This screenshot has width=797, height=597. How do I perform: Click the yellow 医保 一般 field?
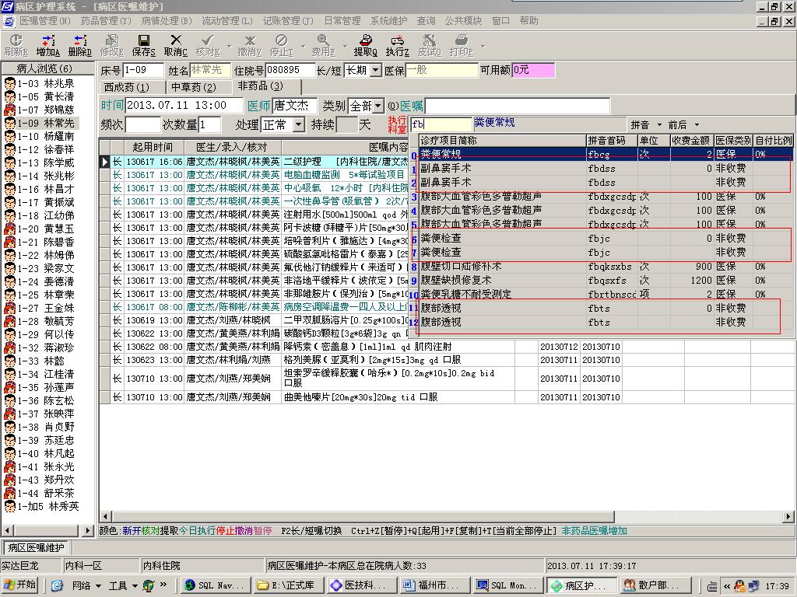pyautogui.click(x=442, y=70)
